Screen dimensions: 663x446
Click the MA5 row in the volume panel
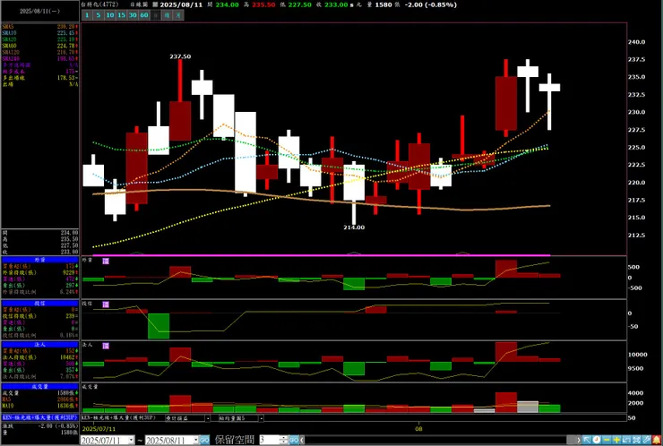[39, 399]
